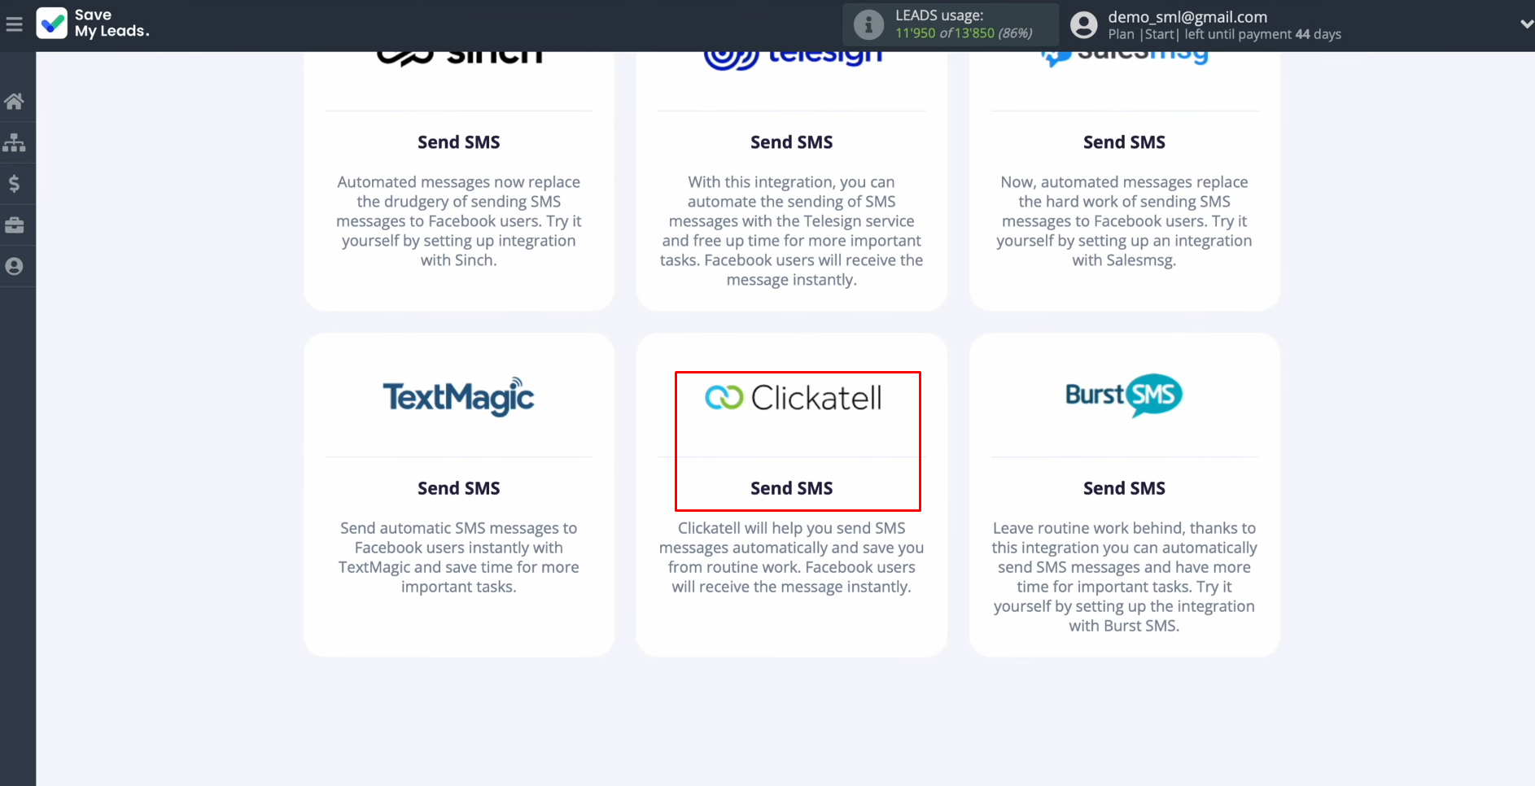1535x786 pixels.
Task: Select the Burst SMS logo
Action: (1124, 395)
